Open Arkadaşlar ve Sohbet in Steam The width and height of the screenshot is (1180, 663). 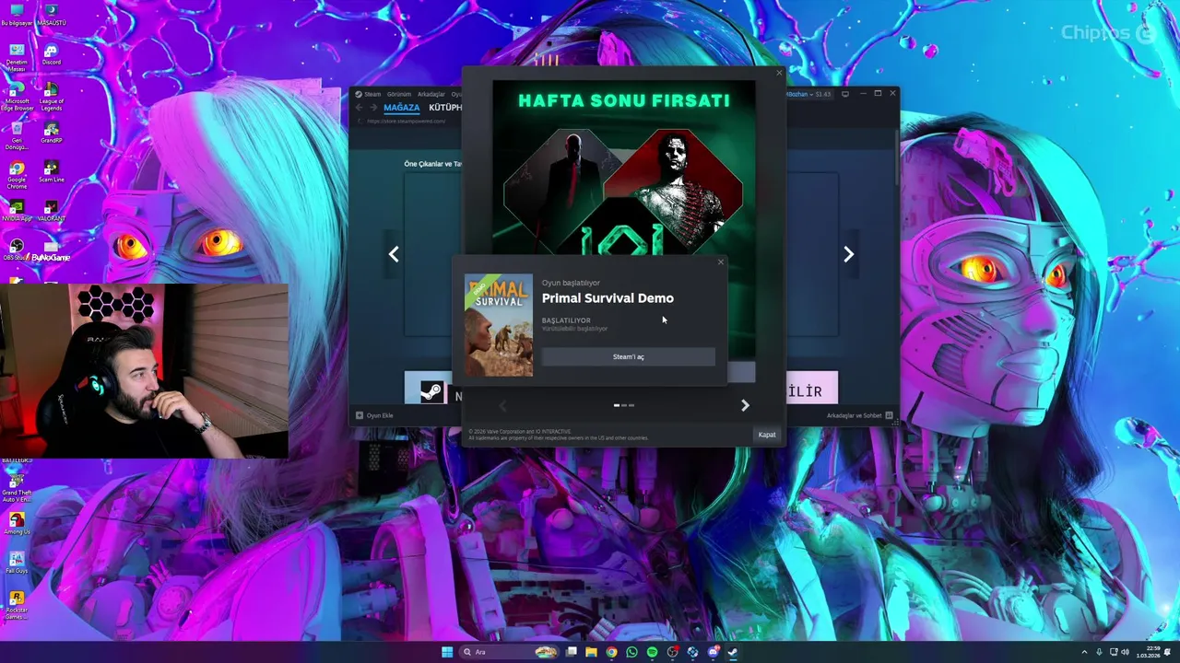[859, 415]
